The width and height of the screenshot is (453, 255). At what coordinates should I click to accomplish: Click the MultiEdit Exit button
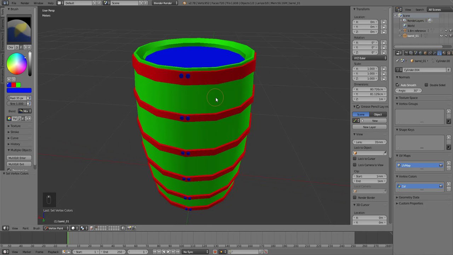[x=19, y=164]
